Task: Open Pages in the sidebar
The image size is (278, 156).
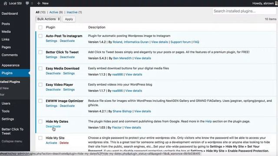Action: tap(6, 47)
